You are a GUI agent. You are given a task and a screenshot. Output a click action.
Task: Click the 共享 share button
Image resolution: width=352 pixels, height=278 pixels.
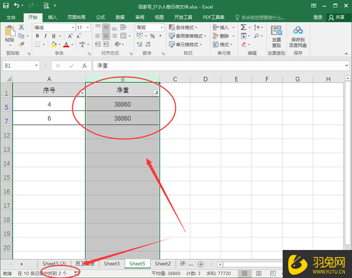337,17
